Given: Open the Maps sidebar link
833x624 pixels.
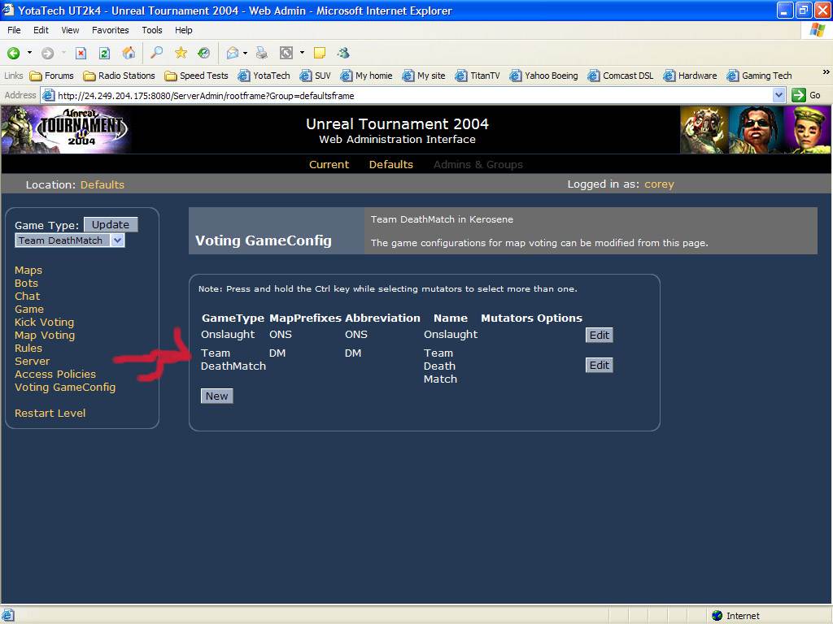Looking at the screenshot, I should coord(28,270).
